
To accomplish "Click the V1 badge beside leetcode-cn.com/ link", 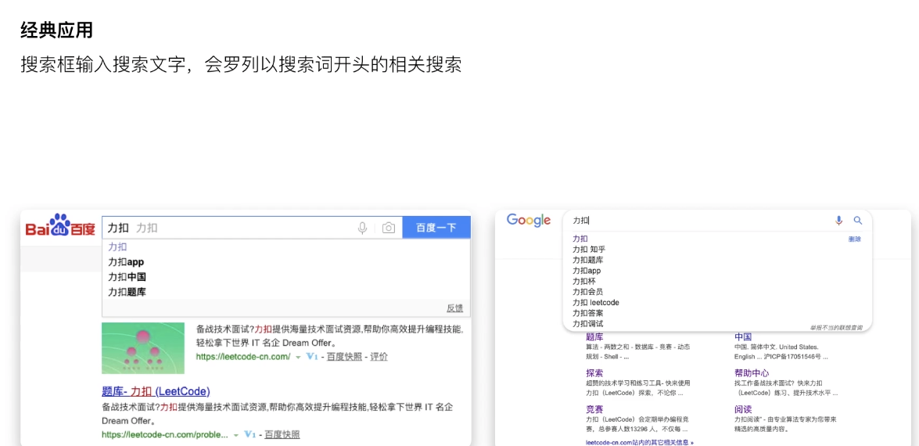I will click(x=312, y=356).
